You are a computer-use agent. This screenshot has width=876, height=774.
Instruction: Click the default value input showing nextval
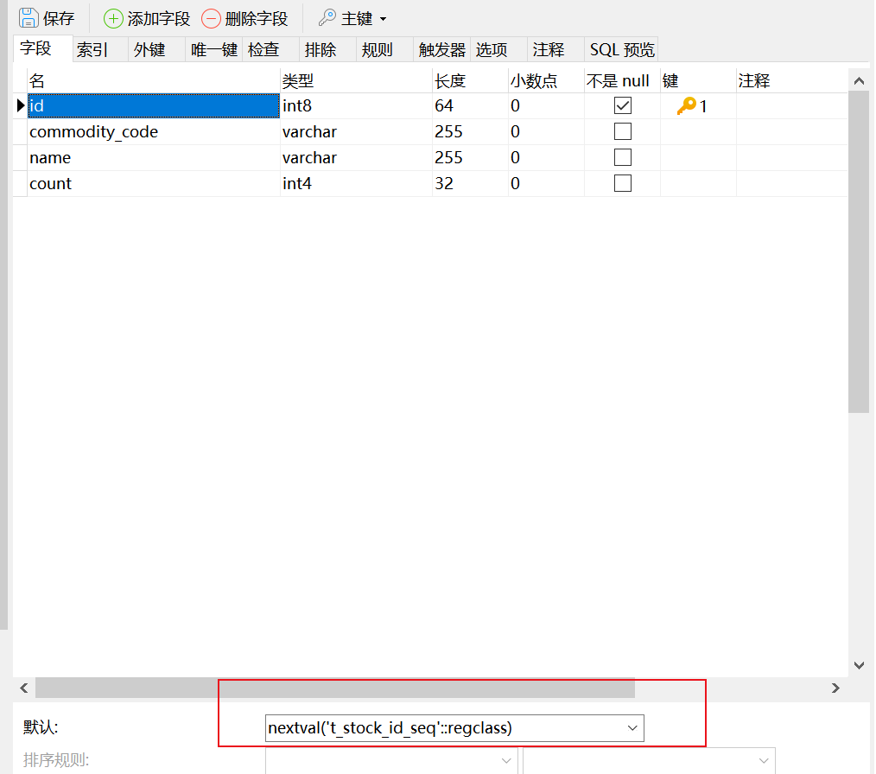point(389,728)
